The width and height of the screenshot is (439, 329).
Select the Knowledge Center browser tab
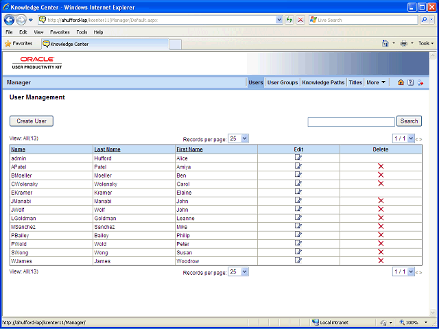tap(105, 44)
